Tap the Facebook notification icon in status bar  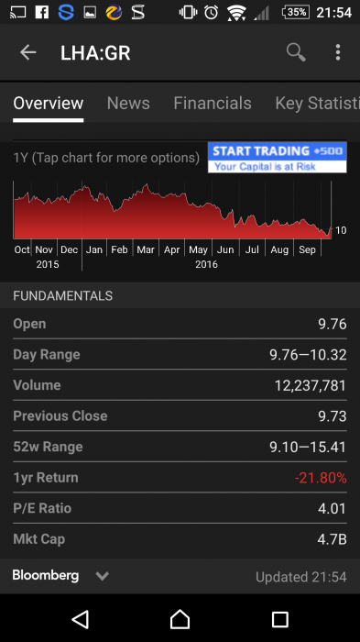tap(42, 12)
